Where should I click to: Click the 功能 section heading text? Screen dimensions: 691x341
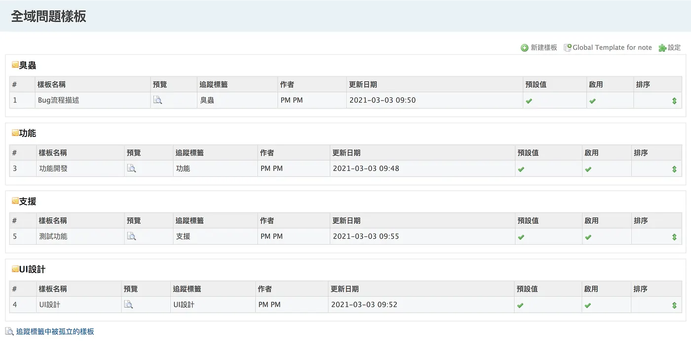pyautogui.click(x=28, y=133)
